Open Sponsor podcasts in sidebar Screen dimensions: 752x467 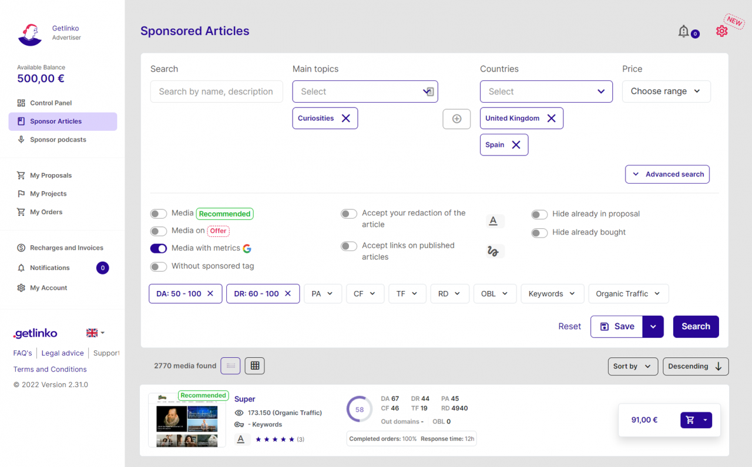[x=58, y=140]
